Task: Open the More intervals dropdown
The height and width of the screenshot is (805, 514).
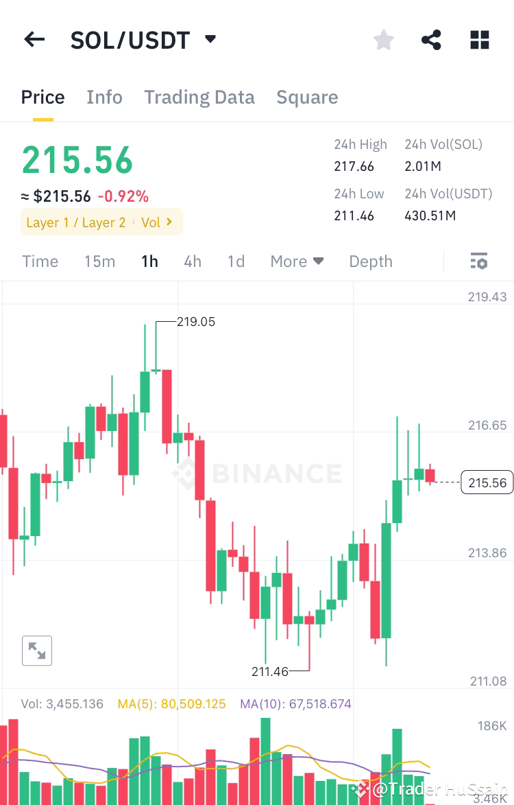Action: tap(297, 261)
